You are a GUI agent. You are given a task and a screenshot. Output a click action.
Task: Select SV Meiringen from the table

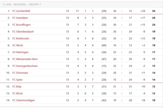21,52
